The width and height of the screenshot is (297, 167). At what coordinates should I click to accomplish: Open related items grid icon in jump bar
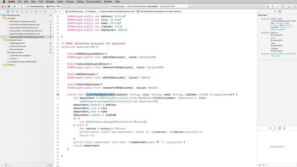pyautogui.click(x=56, y=12)
